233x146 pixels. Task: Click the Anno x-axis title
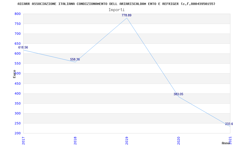coord(226,143)
